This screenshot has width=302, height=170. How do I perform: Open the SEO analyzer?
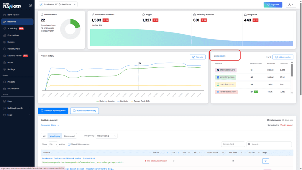[13, 88]
